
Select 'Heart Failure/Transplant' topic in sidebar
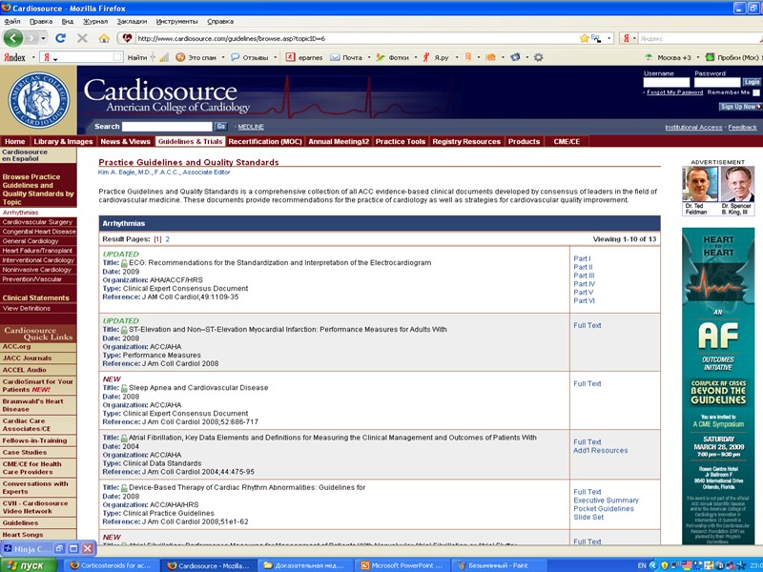click(x=38, y=251)
